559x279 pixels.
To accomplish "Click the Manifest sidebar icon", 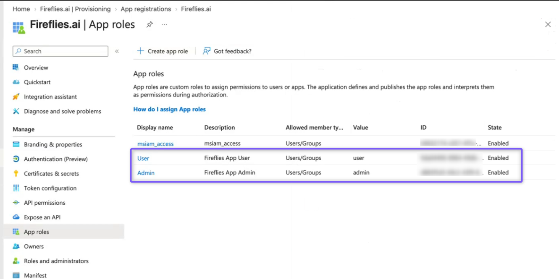I will [x=16, y=276].
